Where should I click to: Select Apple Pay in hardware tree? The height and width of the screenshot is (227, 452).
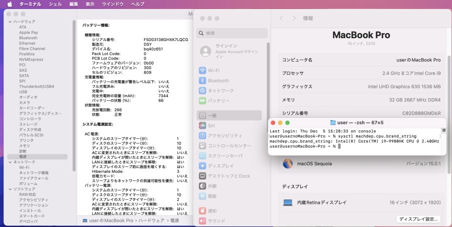(x=29, y=33)
